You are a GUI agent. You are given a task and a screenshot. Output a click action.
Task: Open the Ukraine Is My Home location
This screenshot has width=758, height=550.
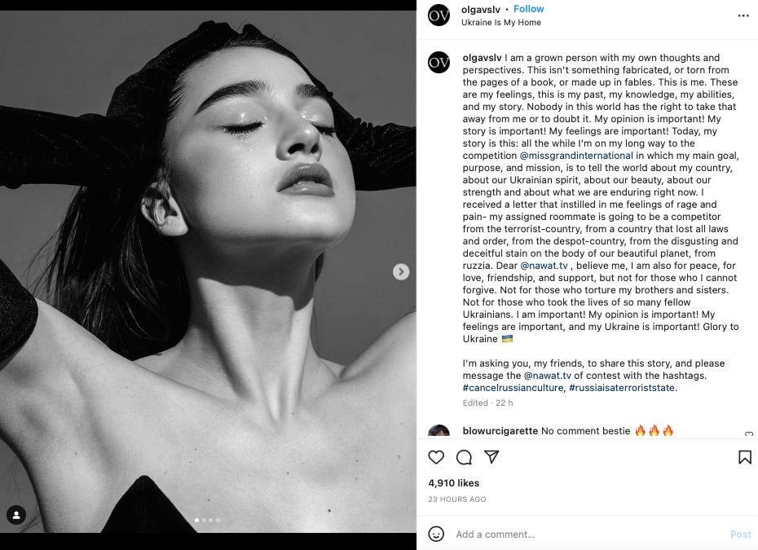500,22
